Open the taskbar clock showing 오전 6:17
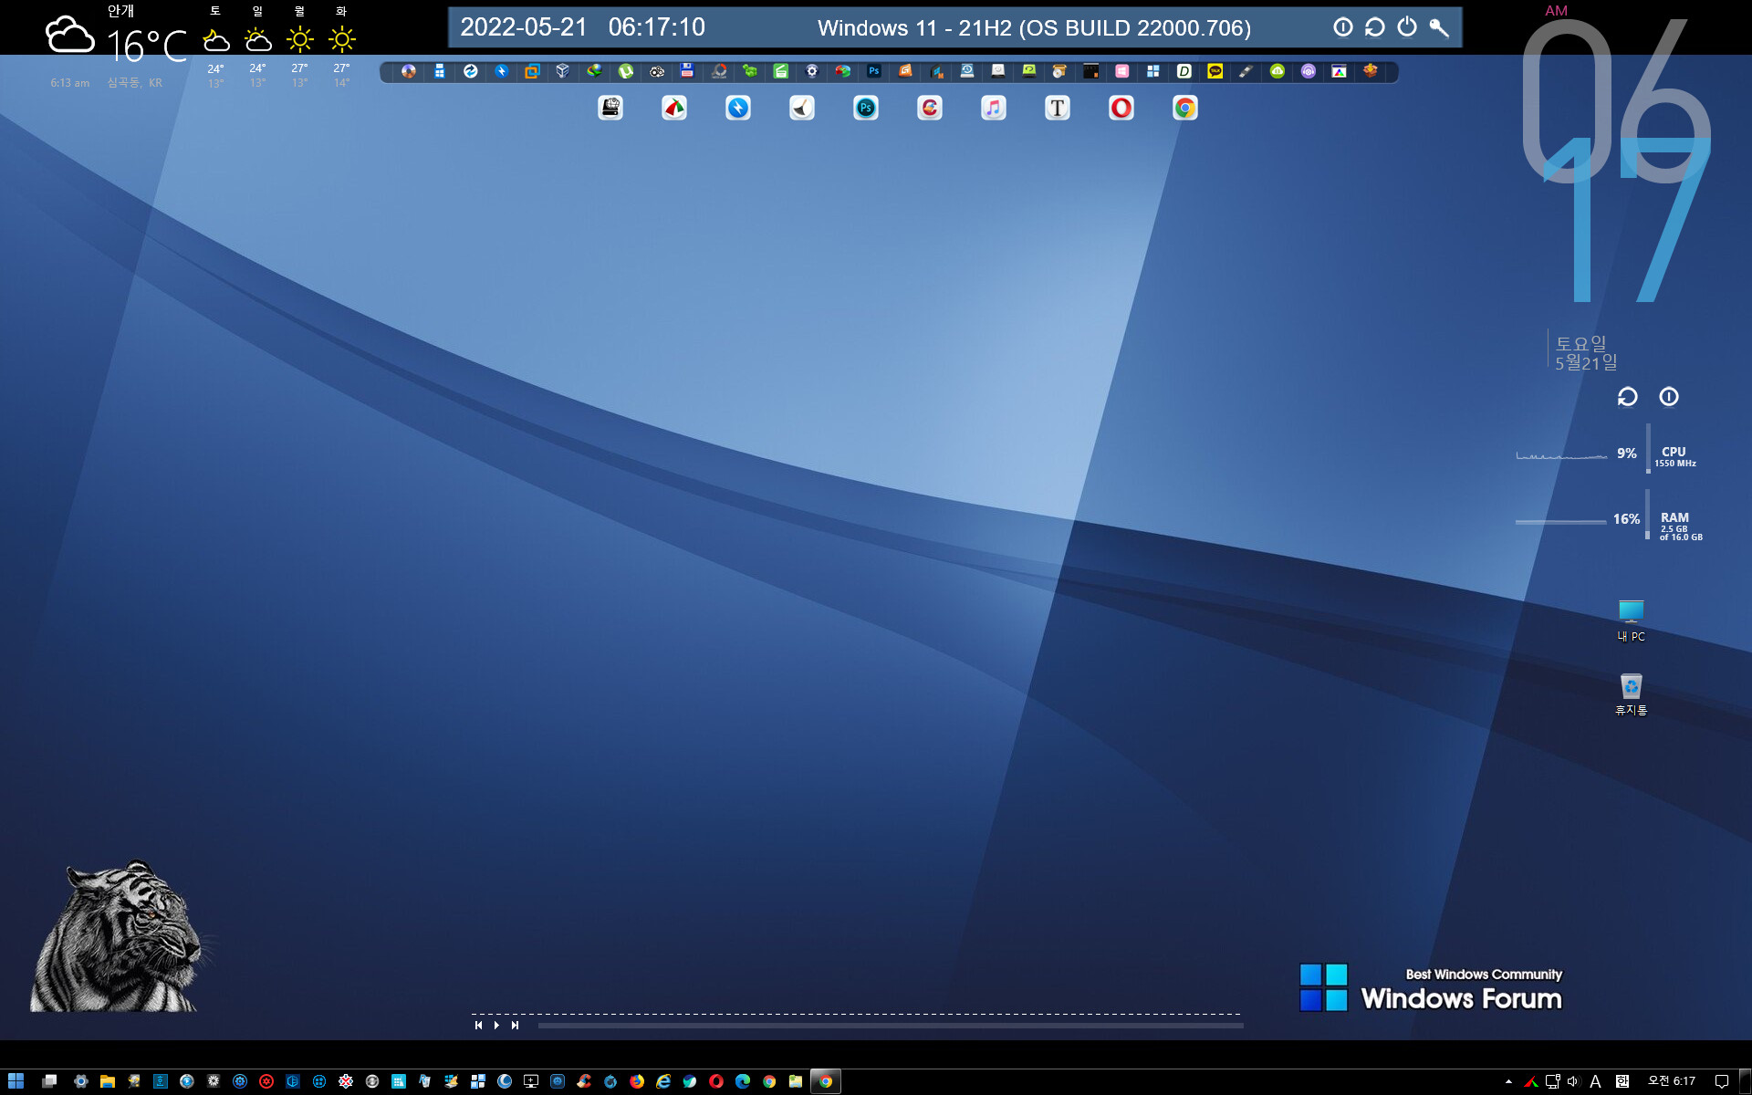Screen dimensions: 1752x1095 [1671, 1081]
